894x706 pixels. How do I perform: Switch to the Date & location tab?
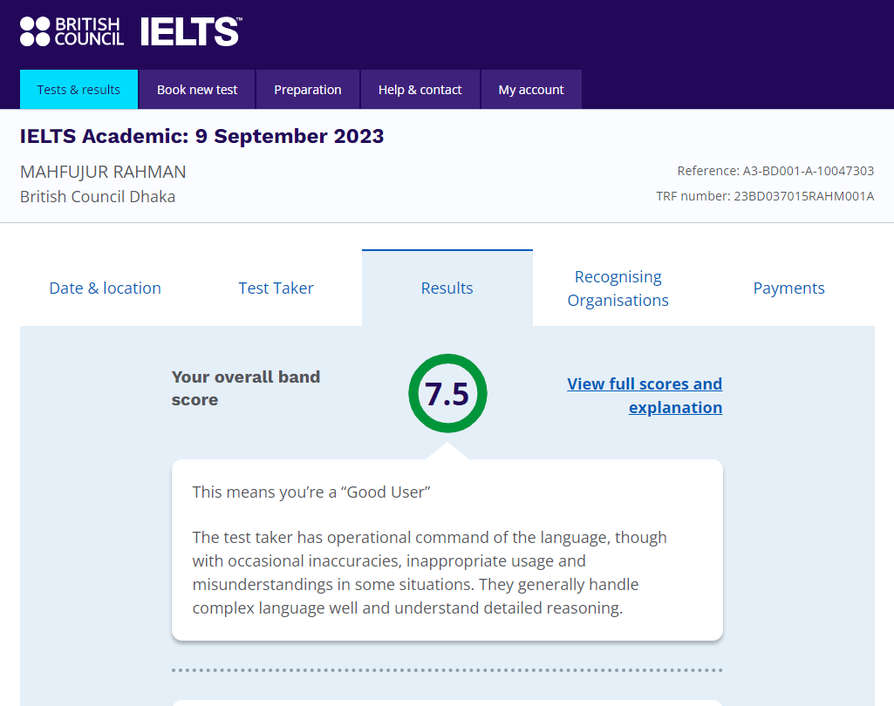pos(106,289)
